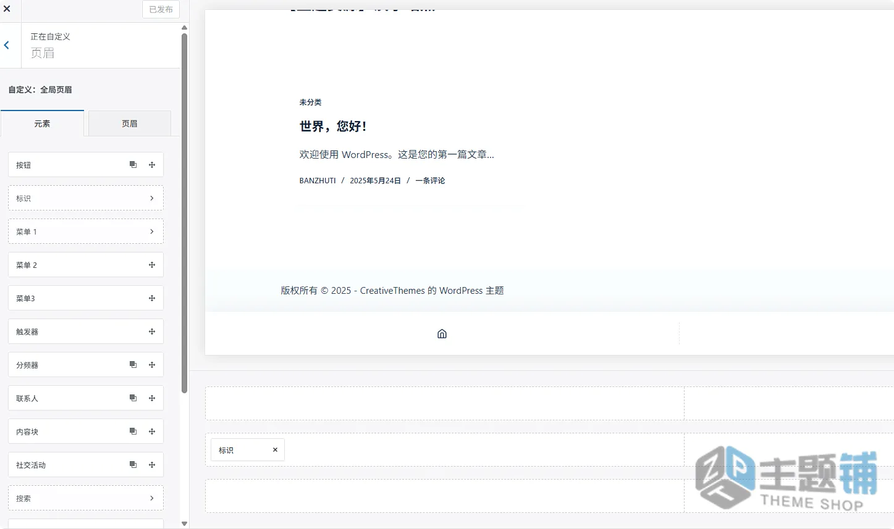
Task: Click the move handle icon on 内容块
Action: [152, 431]
